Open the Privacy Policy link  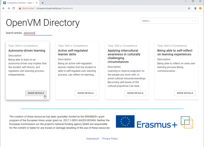click(x=110, y=138)
